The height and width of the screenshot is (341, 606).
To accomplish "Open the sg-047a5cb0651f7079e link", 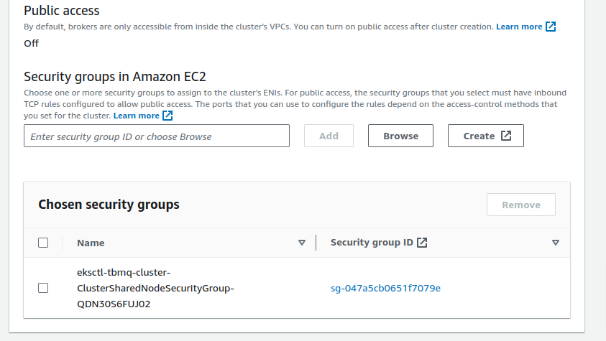I will click(385, 288).
